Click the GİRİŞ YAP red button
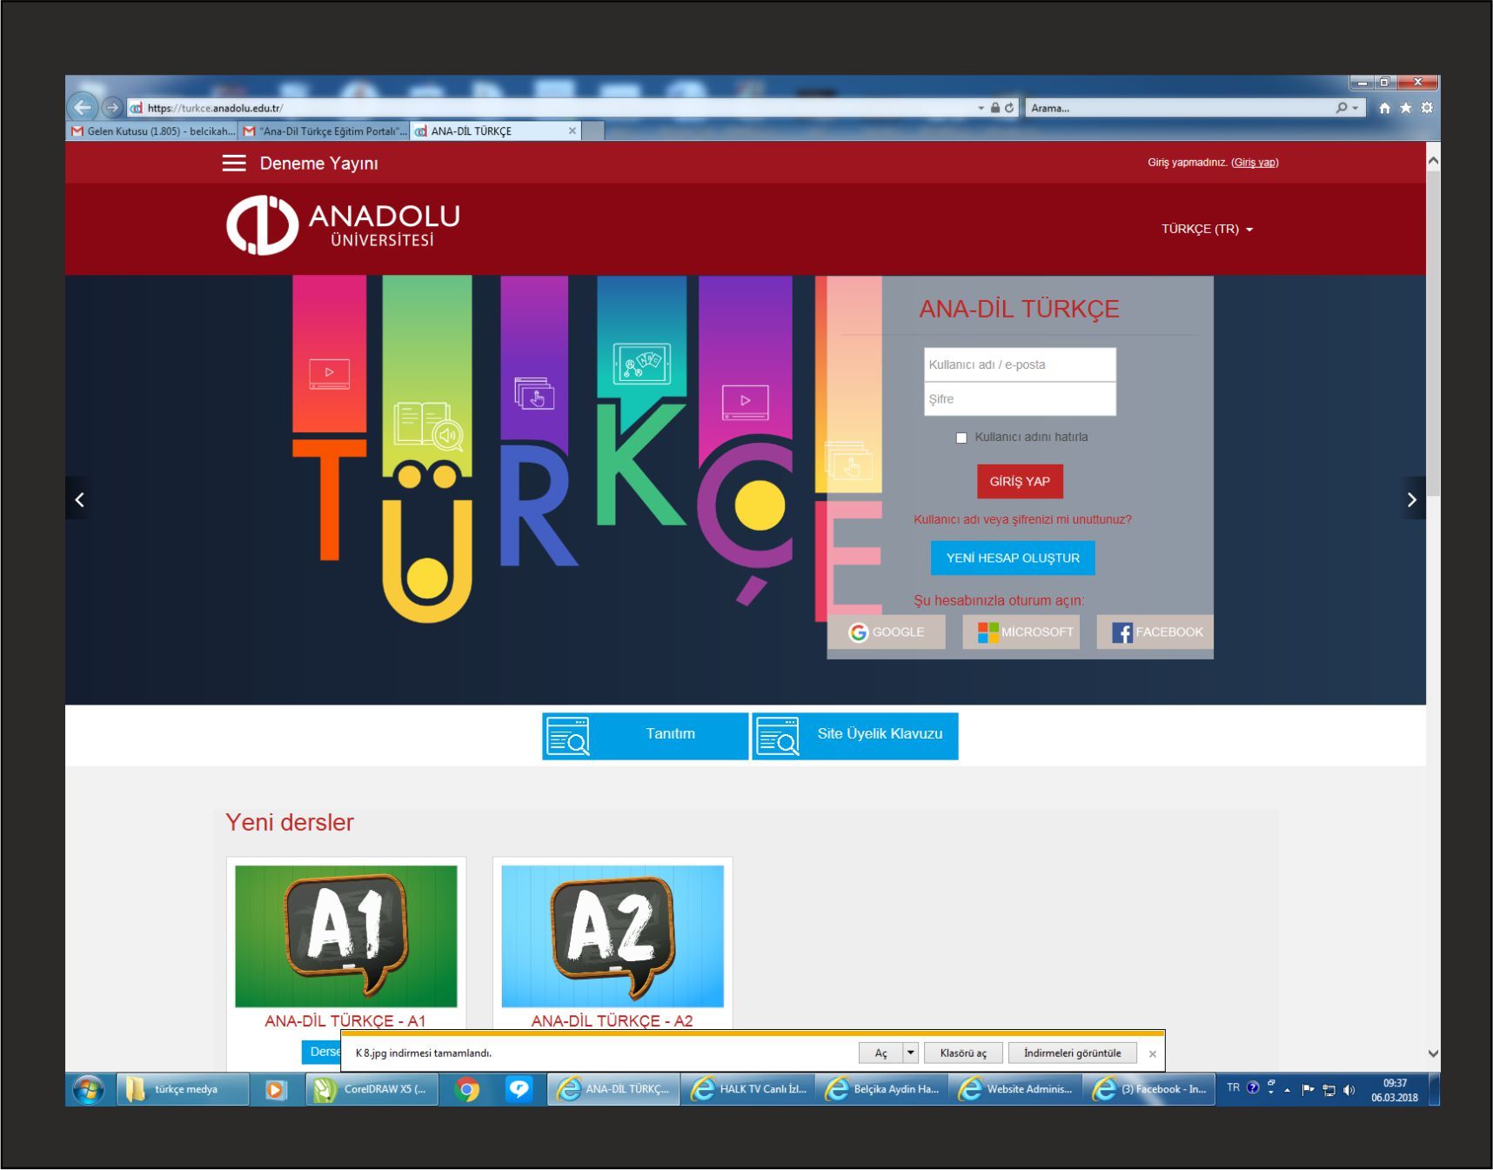This screenshot has width=1493, height=1170. 1020,481
